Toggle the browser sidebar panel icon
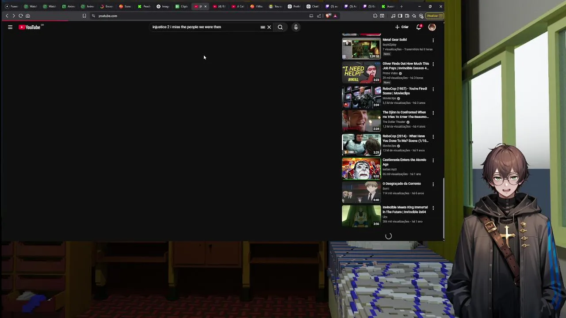This screenshot has height=318, width=566. pyautogui.click(x=400, y=16)
